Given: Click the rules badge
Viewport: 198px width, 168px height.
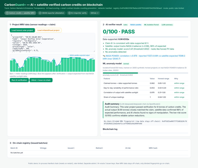Looking at the screenshot, I should 125,25.
